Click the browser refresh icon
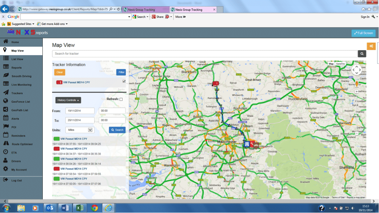This screenshot has height=213, width=379. (x=118, y=9)
